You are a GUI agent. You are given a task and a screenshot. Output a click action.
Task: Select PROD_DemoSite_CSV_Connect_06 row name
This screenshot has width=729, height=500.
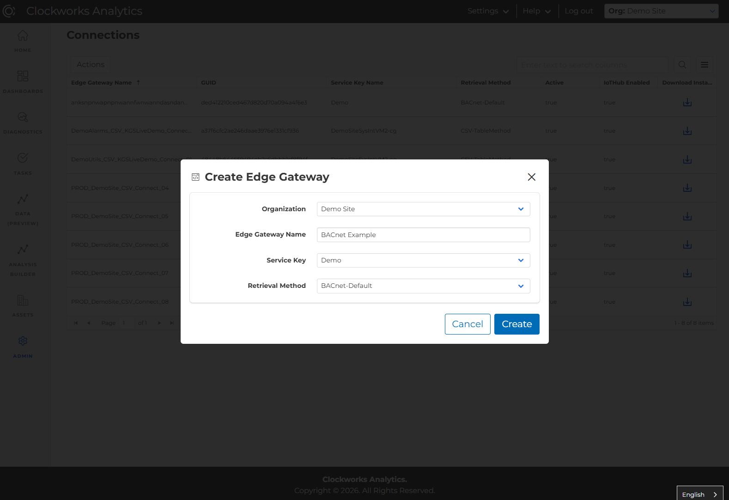pos(120,245)
